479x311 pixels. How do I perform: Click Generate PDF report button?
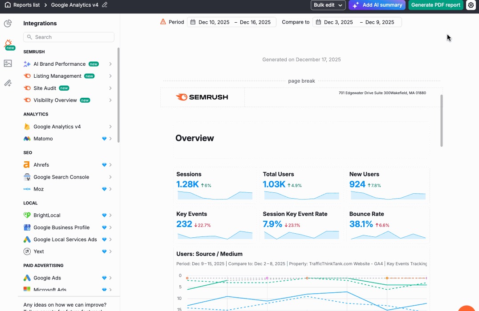[x=435, y=5]
